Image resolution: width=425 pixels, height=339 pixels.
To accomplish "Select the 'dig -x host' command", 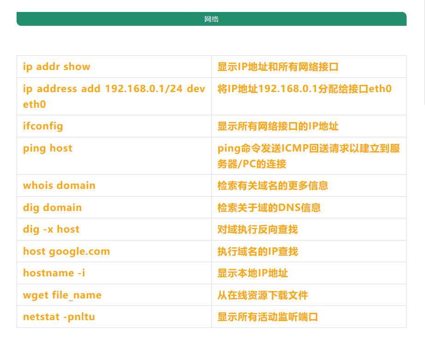I will (x=51, y=229).
